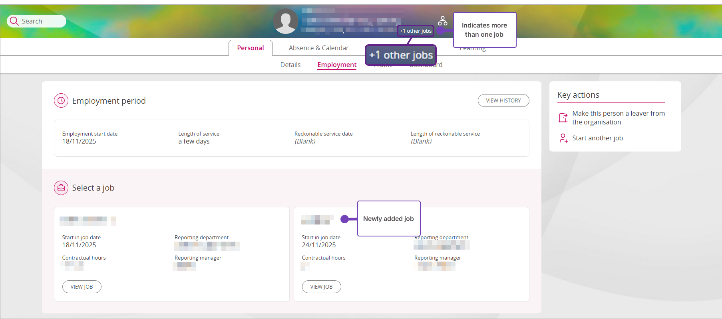Click the 'Newly added job' callout box
Viewport: 722px width, 319px height.
(x=388, y=219)
